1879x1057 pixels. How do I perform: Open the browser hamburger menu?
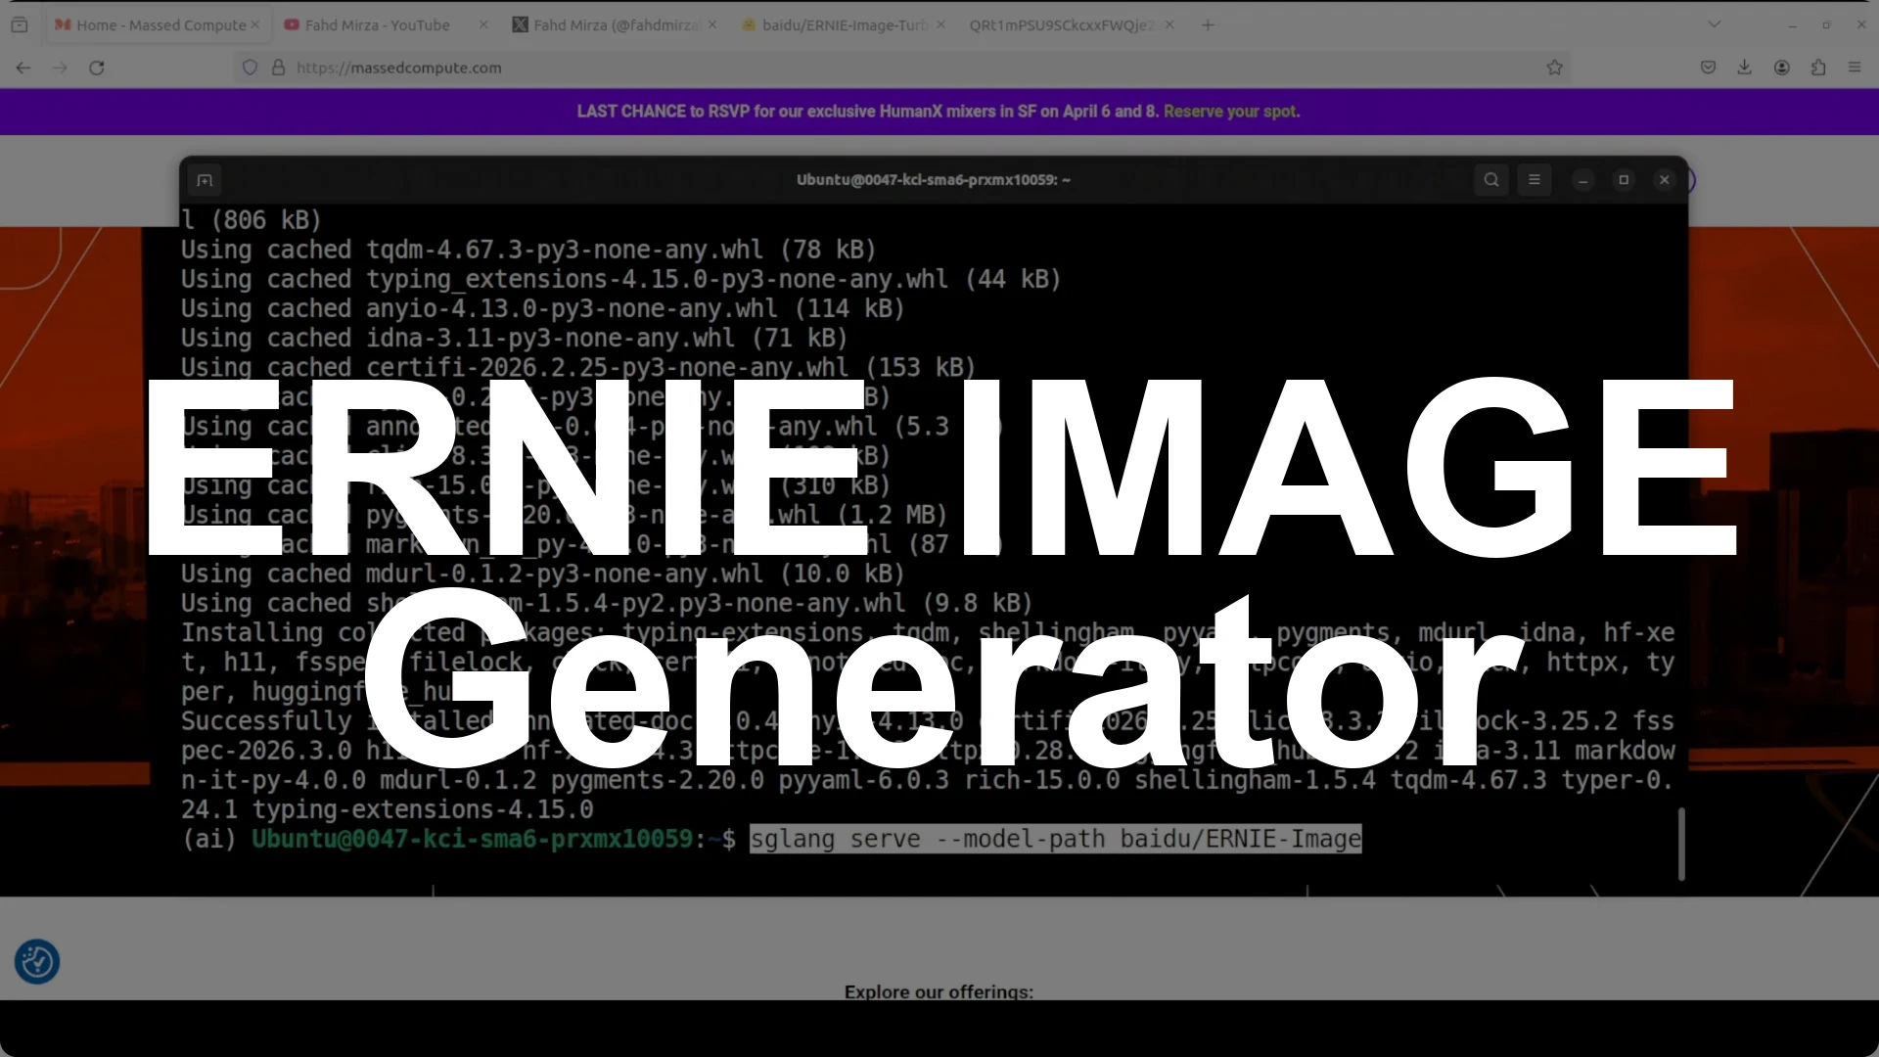coord(1855,68)
